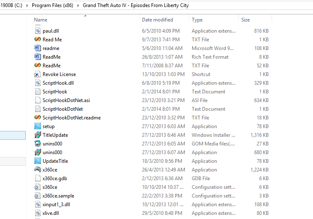Click the Read Me TXT file icon dated 9/7/2013
Viewport: 313px width, 219px height.
[38, 39]
